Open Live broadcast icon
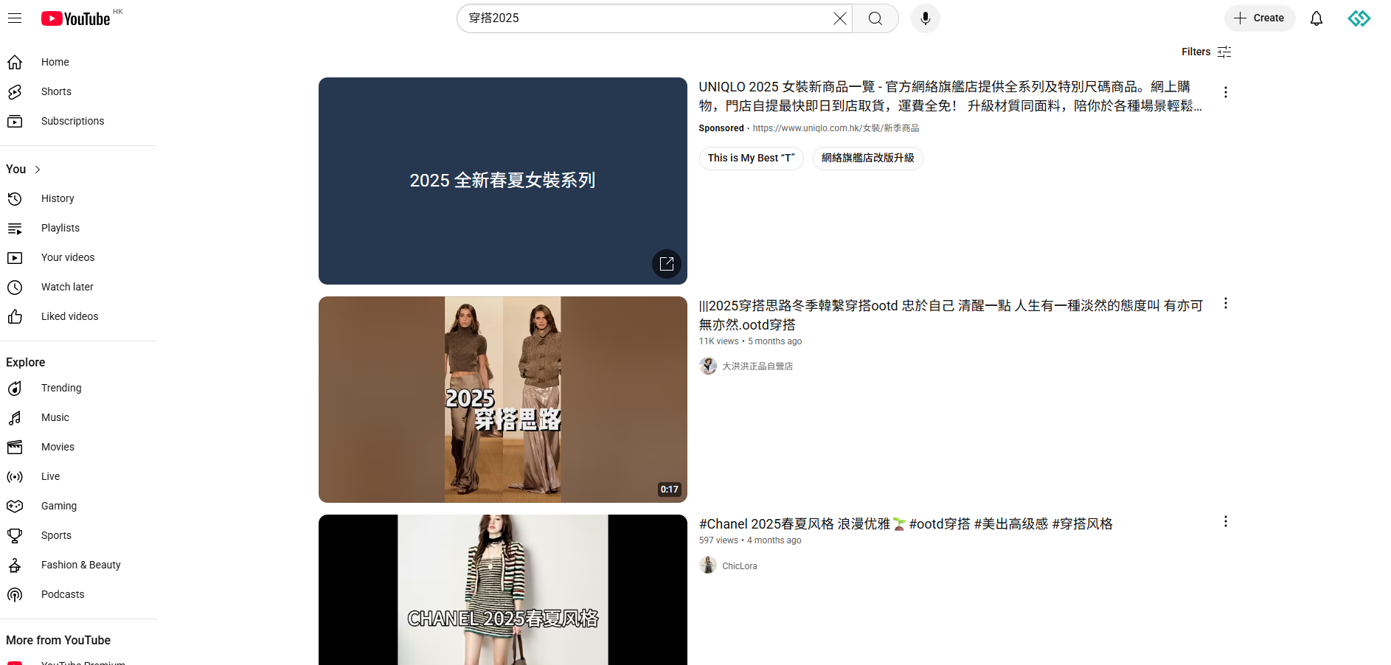Image resolution: width=1391 pixels, height=665 pixels. [x=15, y=476]
